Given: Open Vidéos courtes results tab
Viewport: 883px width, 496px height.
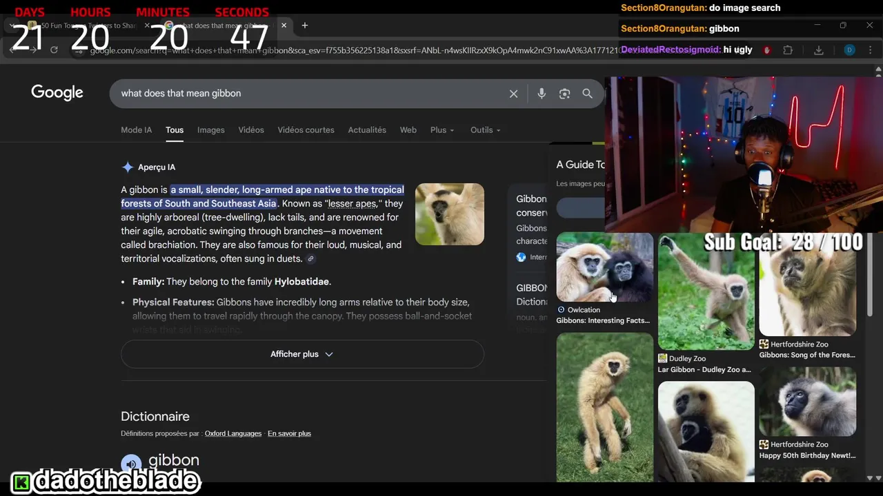Looking at the screenshot, I should (306, 130).
